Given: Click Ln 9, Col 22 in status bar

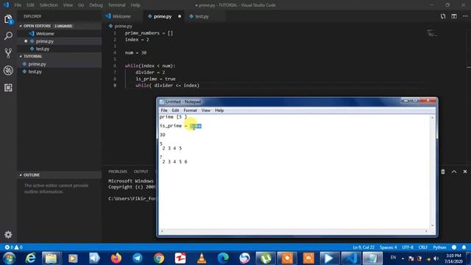Looking at the screenshot, I should pos(364,247).
